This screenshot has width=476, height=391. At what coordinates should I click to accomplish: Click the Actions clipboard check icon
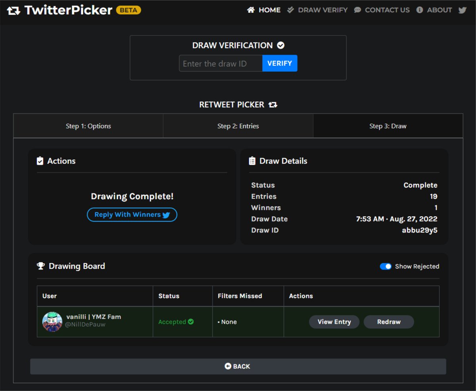[40, 161]
